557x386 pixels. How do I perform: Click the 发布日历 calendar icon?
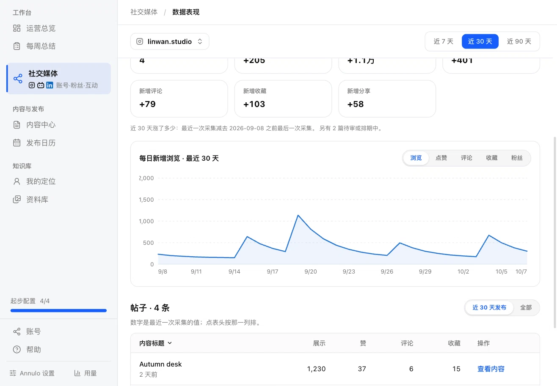(17, 143)
